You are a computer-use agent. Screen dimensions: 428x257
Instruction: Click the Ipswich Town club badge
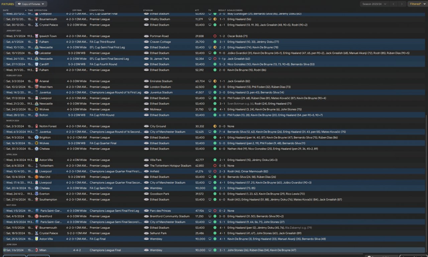point(37,36)
